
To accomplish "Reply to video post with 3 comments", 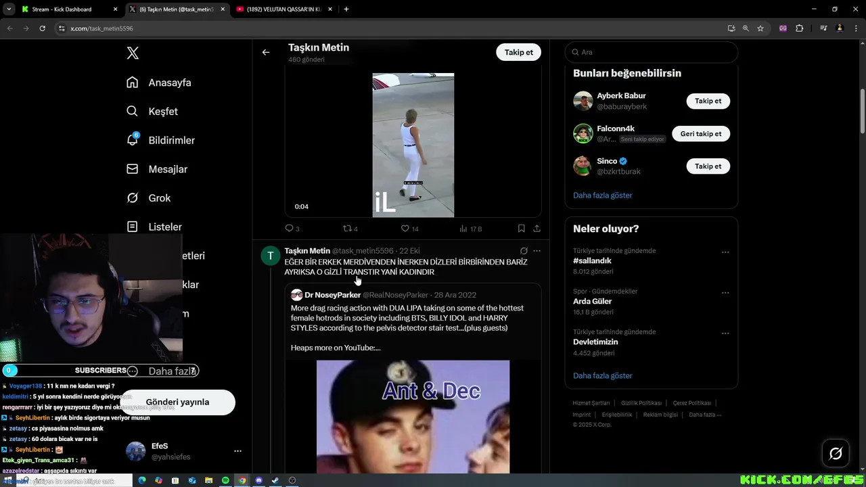I will (x=292, y=229).
